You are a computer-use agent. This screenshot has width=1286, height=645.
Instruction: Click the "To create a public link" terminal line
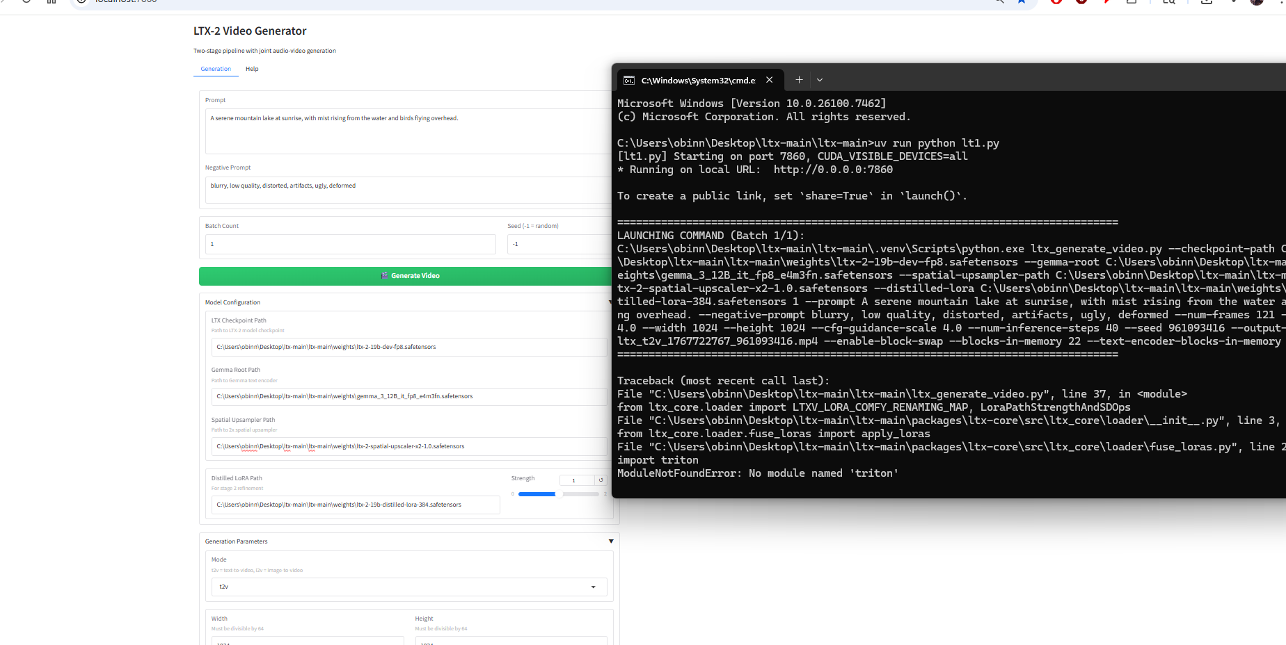tap(792, 196)
